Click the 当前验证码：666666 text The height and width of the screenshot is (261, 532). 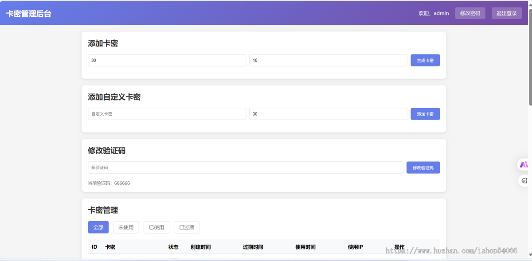(x=109, y=183)
